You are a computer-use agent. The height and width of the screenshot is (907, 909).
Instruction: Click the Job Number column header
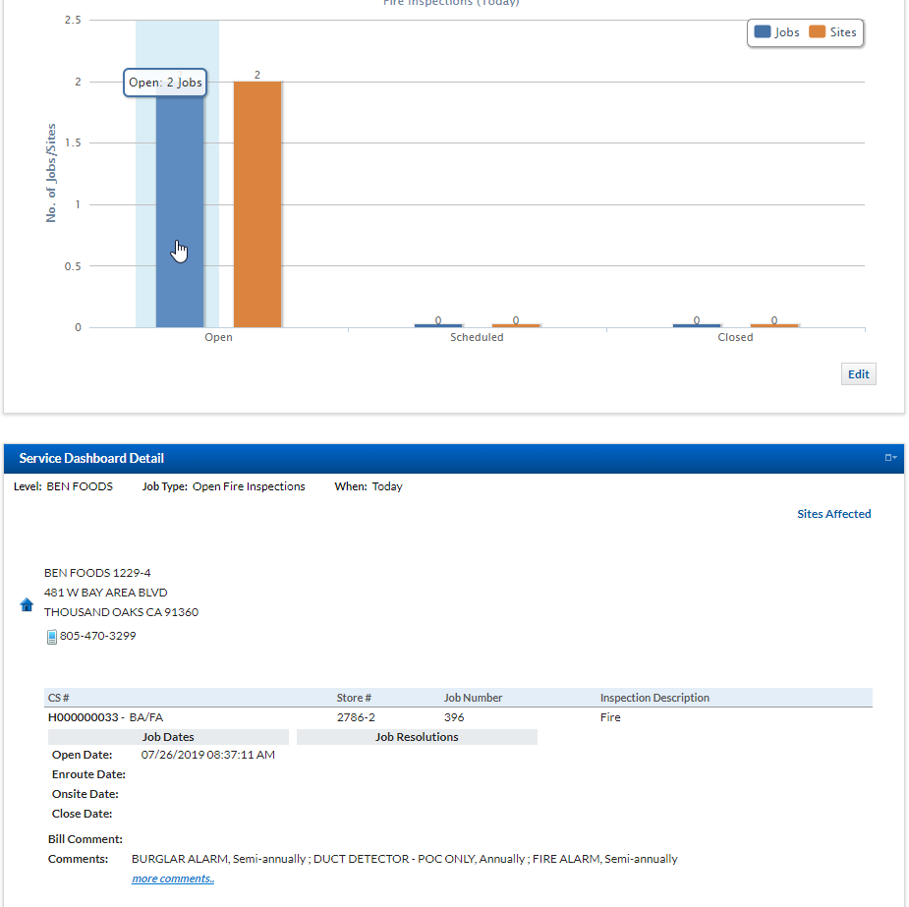473,698
